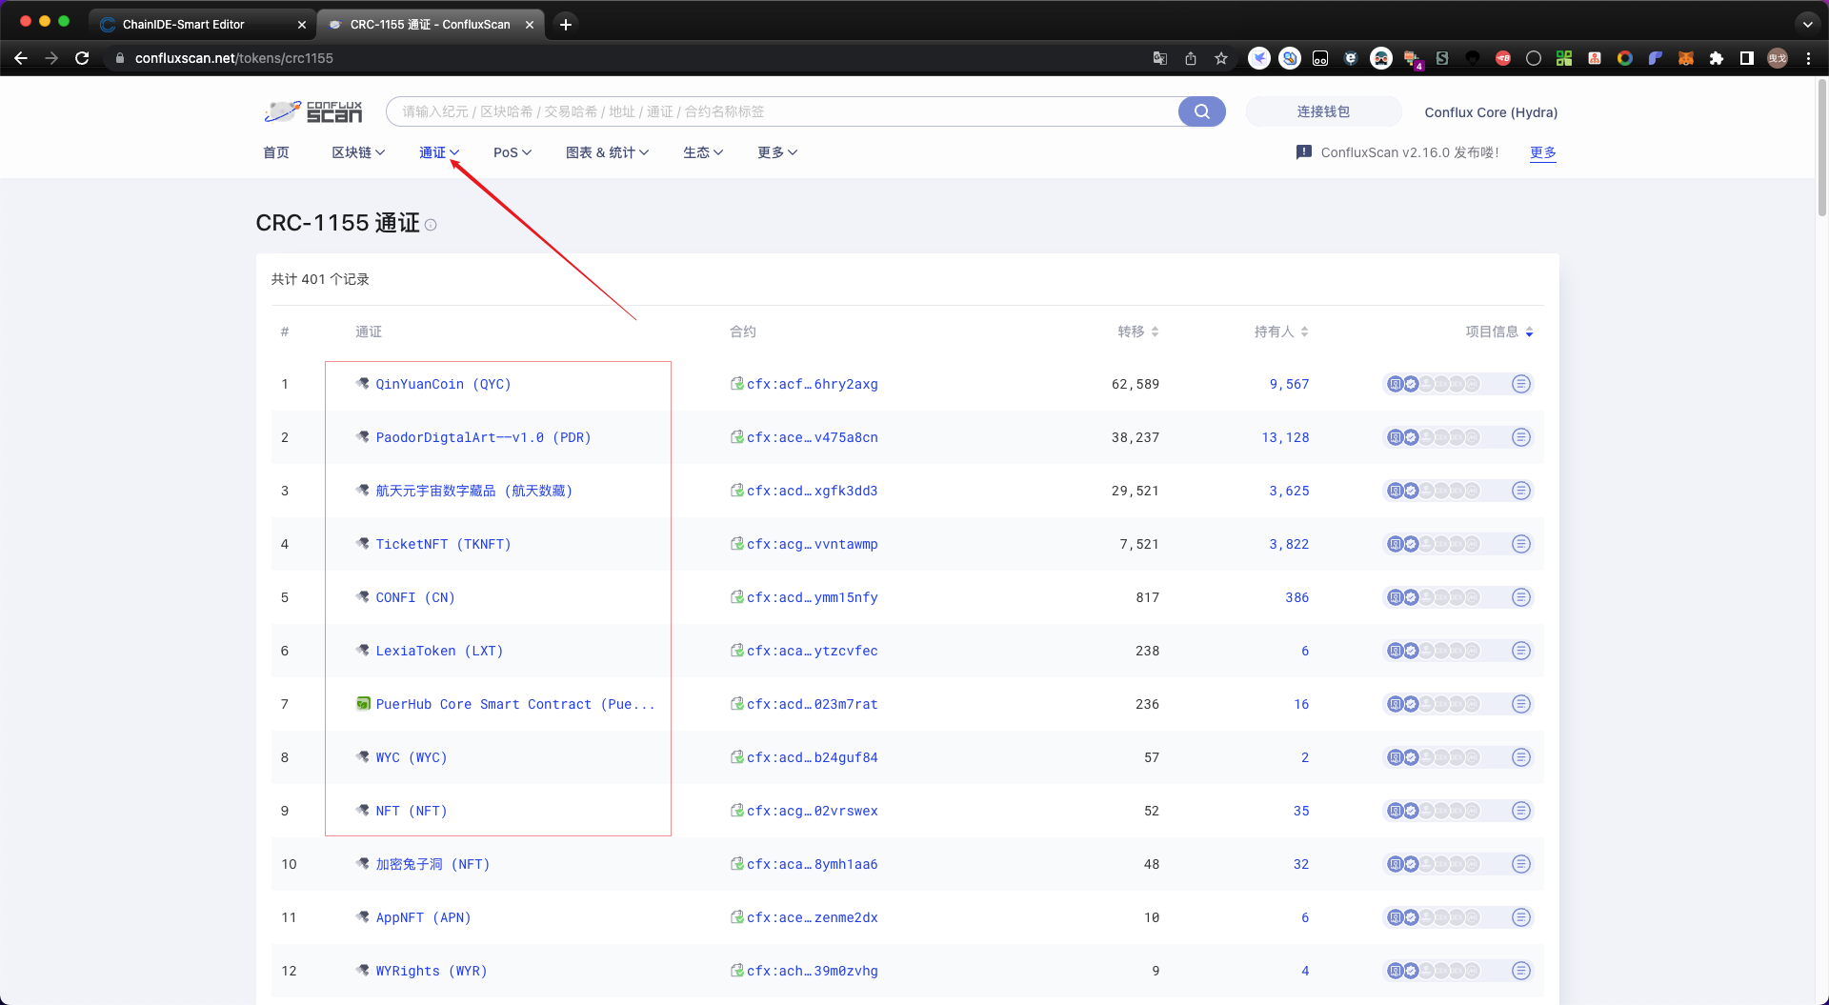Open holders count 13,128 link

tap(1285, 437)
